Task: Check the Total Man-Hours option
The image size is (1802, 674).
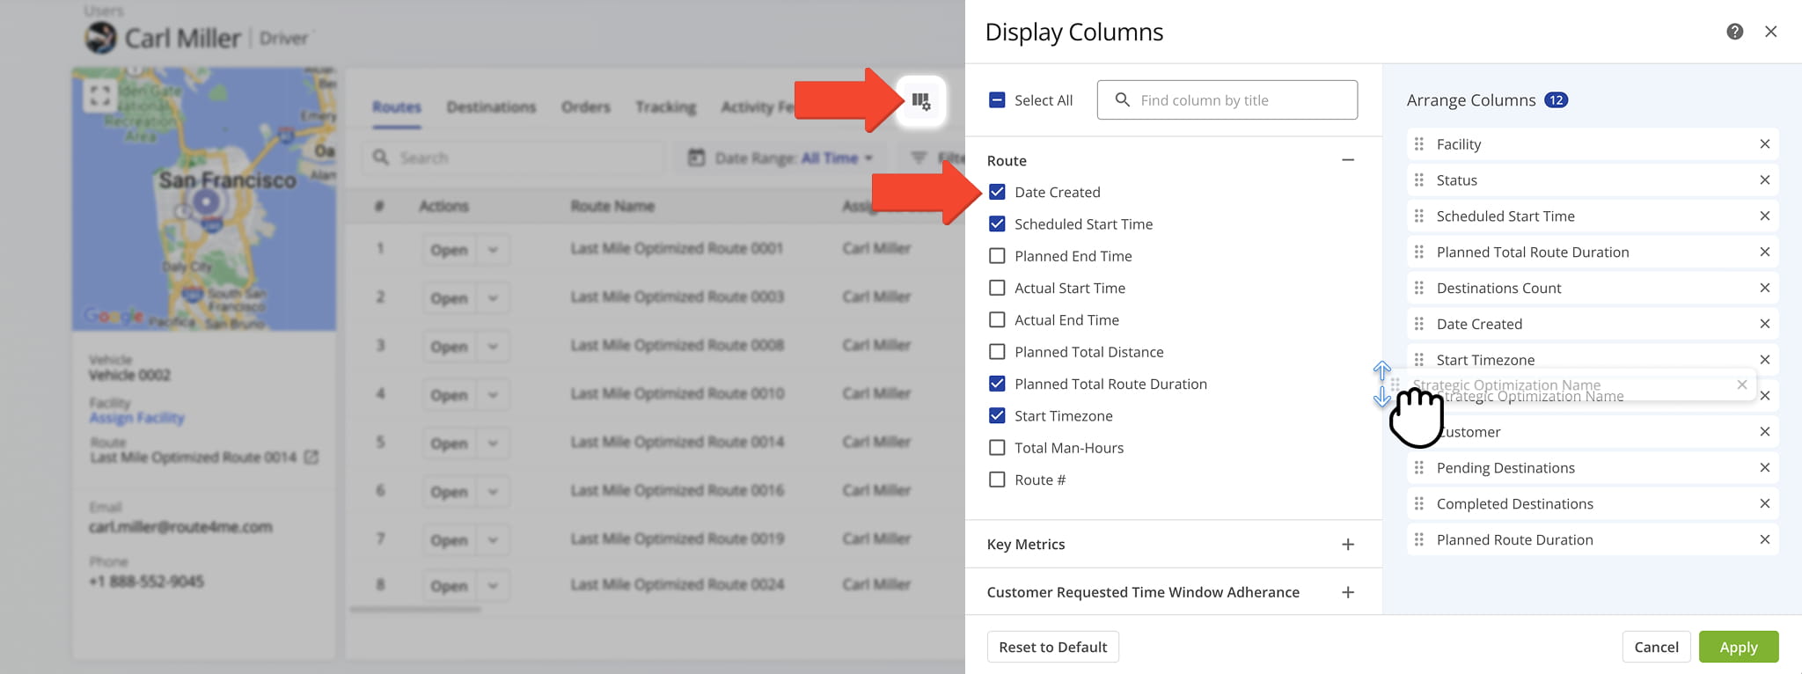Action: pyautogui.click(x=997, y=448)
